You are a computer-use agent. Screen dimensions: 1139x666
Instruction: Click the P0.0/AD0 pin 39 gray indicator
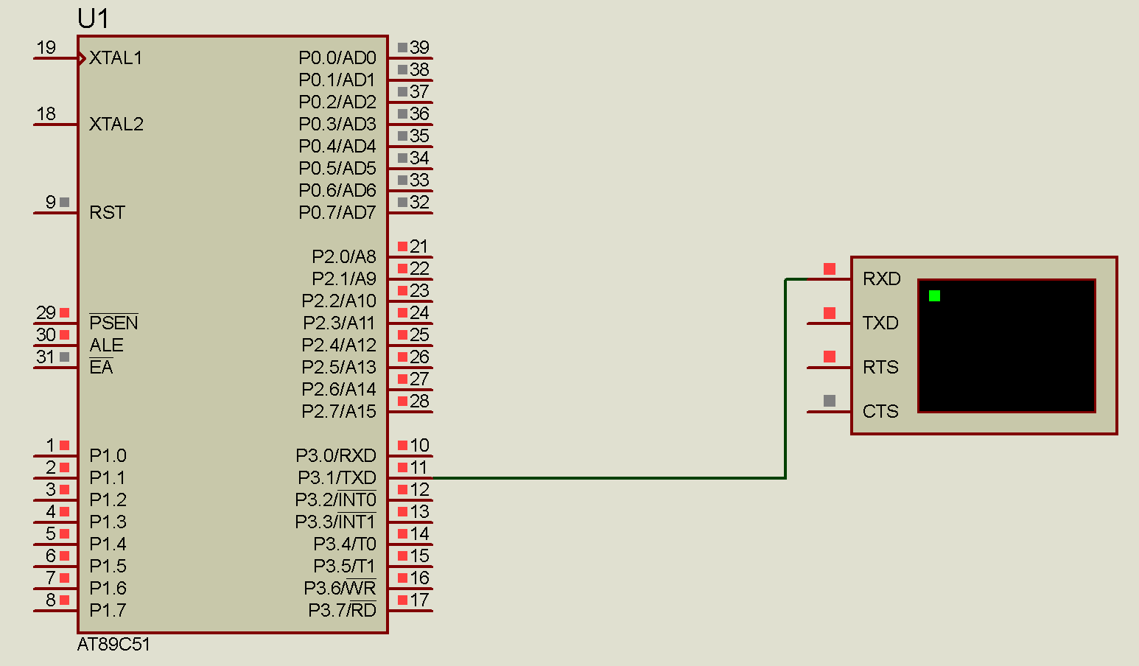tap(402, 47)
